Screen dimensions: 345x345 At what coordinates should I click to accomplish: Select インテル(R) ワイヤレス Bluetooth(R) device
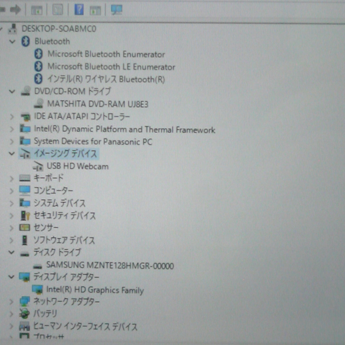tap(106, 79)
